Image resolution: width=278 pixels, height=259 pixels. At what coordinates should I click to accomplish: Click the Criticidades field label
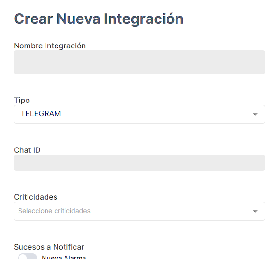click(x=36, y=197)
